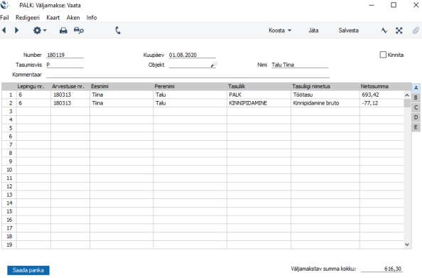Open the Objekt field lookup

(x=214, y=65)
